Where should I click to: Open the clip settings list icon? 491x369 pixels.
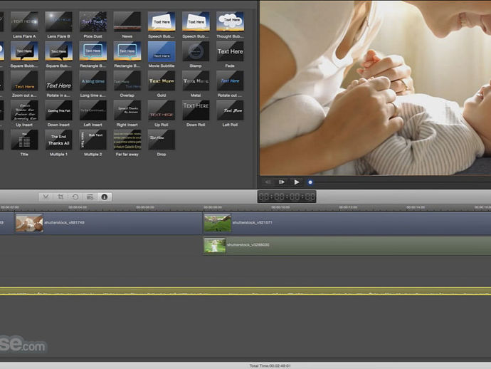(x=90, y=197)
